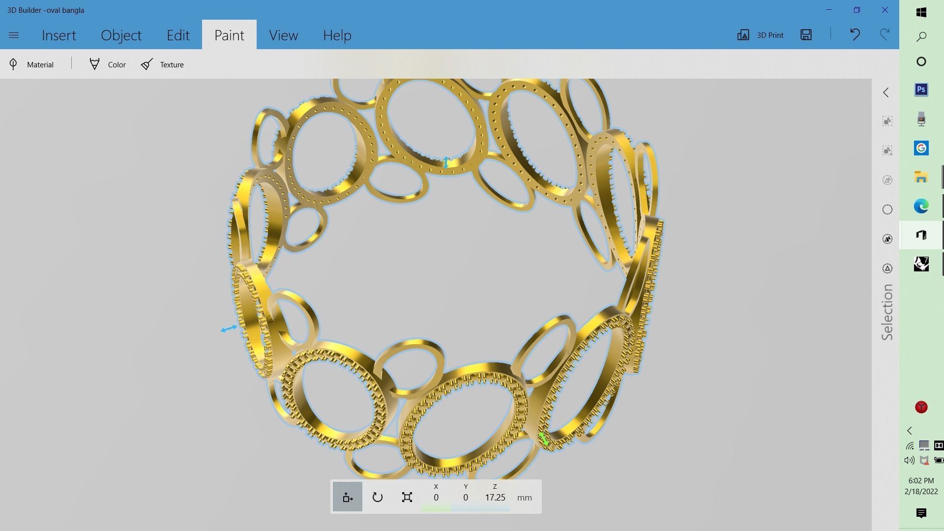Click the green move arrow handle
The image size is (944, 531).
point(543,439)
